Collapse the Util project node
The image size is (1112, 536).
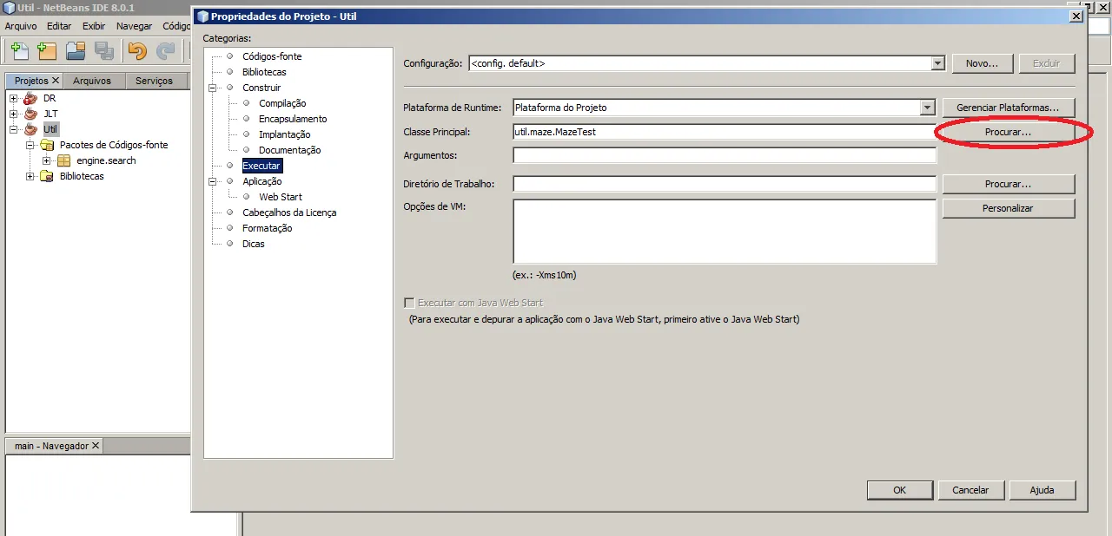coord(14,129)
